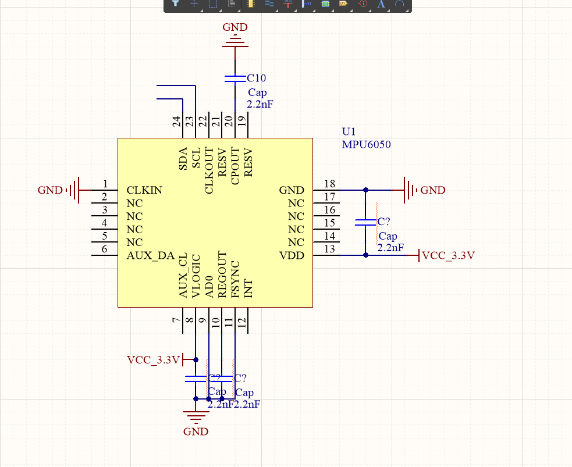The image size is (572, 467).
Task: Click pin number 18
Action: (329, 184)
